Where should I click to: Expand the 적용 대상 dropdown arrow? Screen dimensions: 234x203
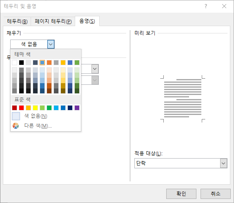point(223,163)
